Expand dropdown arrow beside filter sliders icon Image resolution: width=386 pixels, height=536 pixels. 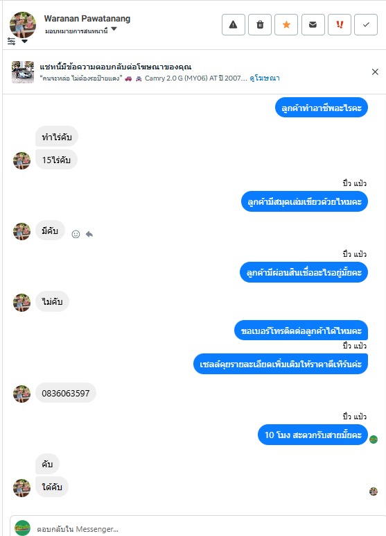pyautogui.click(x=24, y=42)
